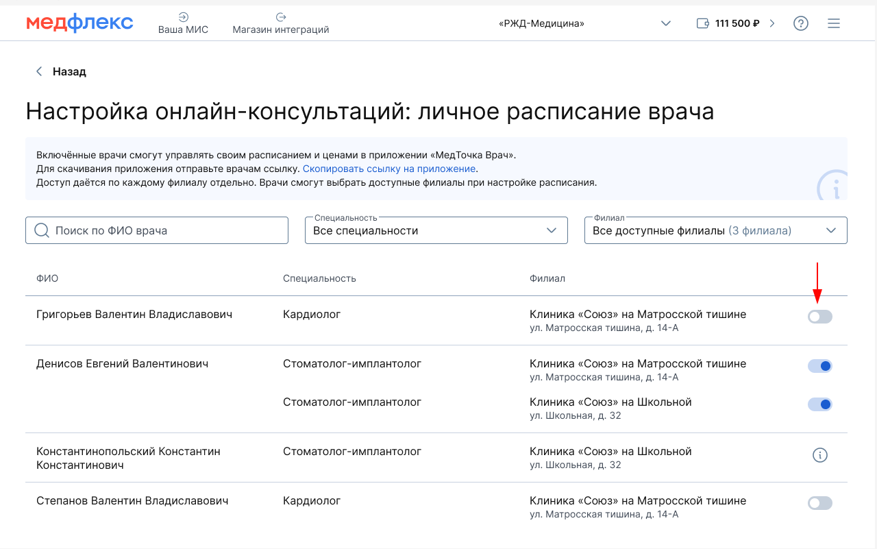Click Константинопольский's clinic «Союз» на Школьной
Viewport: 877px width, 549px height.
(x=610, y=452)
